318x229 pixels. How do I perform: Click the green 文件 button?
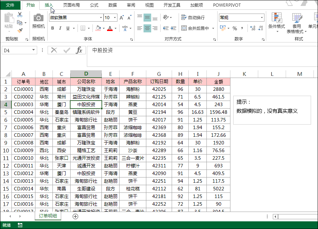pyautogui.click(x=10, y=5)
